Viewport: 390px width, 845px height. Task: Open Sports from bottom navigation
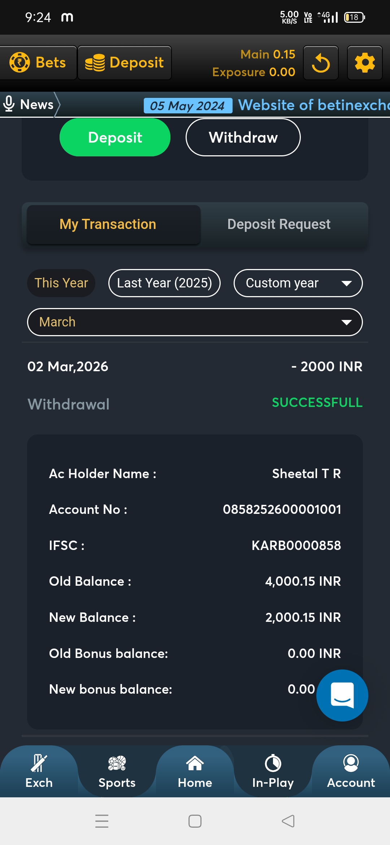[x=117, y=771]
